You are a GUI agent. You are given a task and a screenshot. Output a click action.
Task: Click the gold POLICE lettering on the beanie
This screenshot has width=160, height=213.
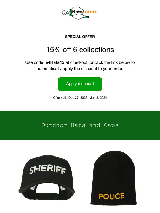pyautogui.click(x=111, y=196)
